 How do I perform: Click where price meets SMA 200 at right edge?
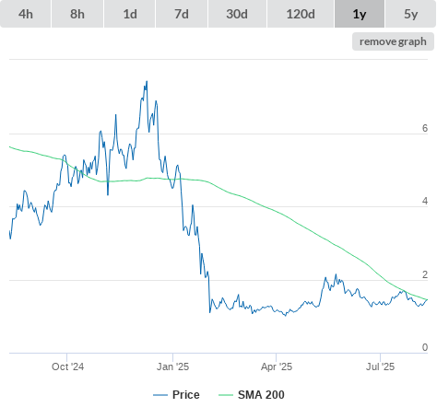pyautogui.click(x=427, y=299)
